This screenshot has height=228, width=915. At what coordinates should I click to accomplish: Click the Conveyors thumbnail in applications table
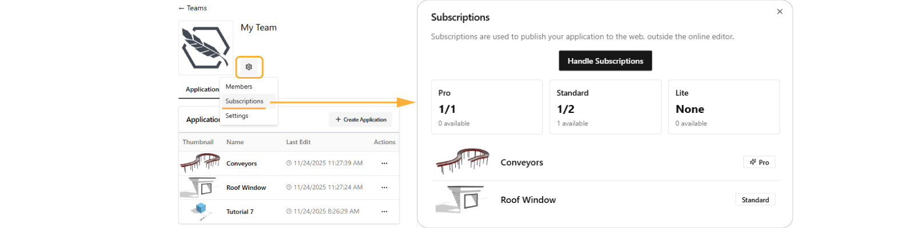pyautogui.click(x=200, y=163)
